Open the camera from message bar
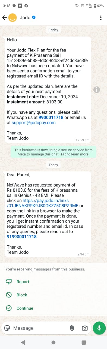The width and height of the screenshot is (107, 349). coord(85,328)
